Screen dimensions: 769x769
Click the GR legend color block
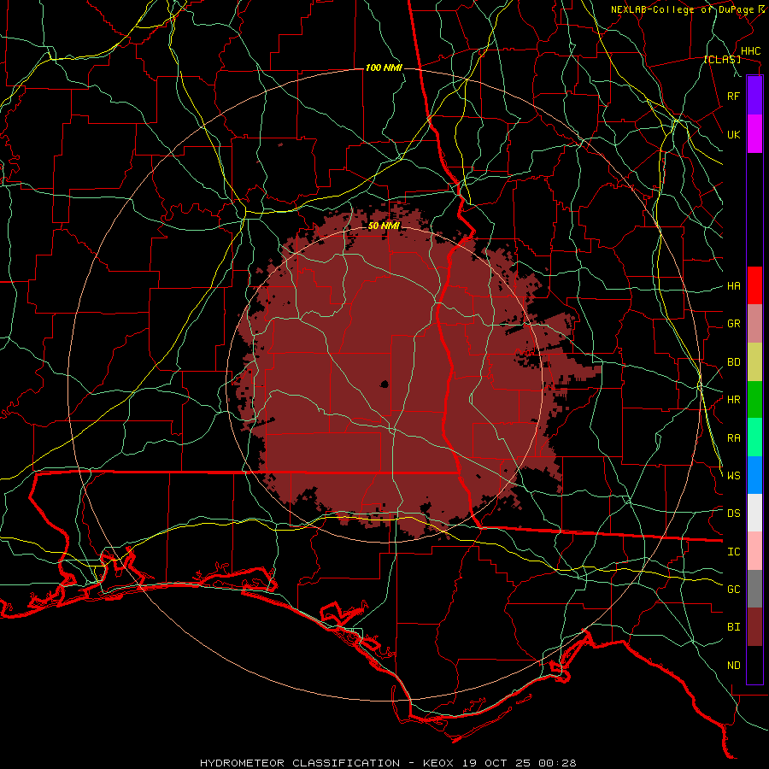pos(754,324)
